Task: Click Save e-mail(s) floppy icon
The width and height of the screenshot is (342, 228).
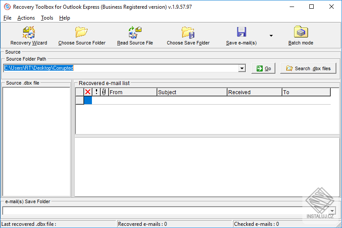Action: (x=241, y=32)
